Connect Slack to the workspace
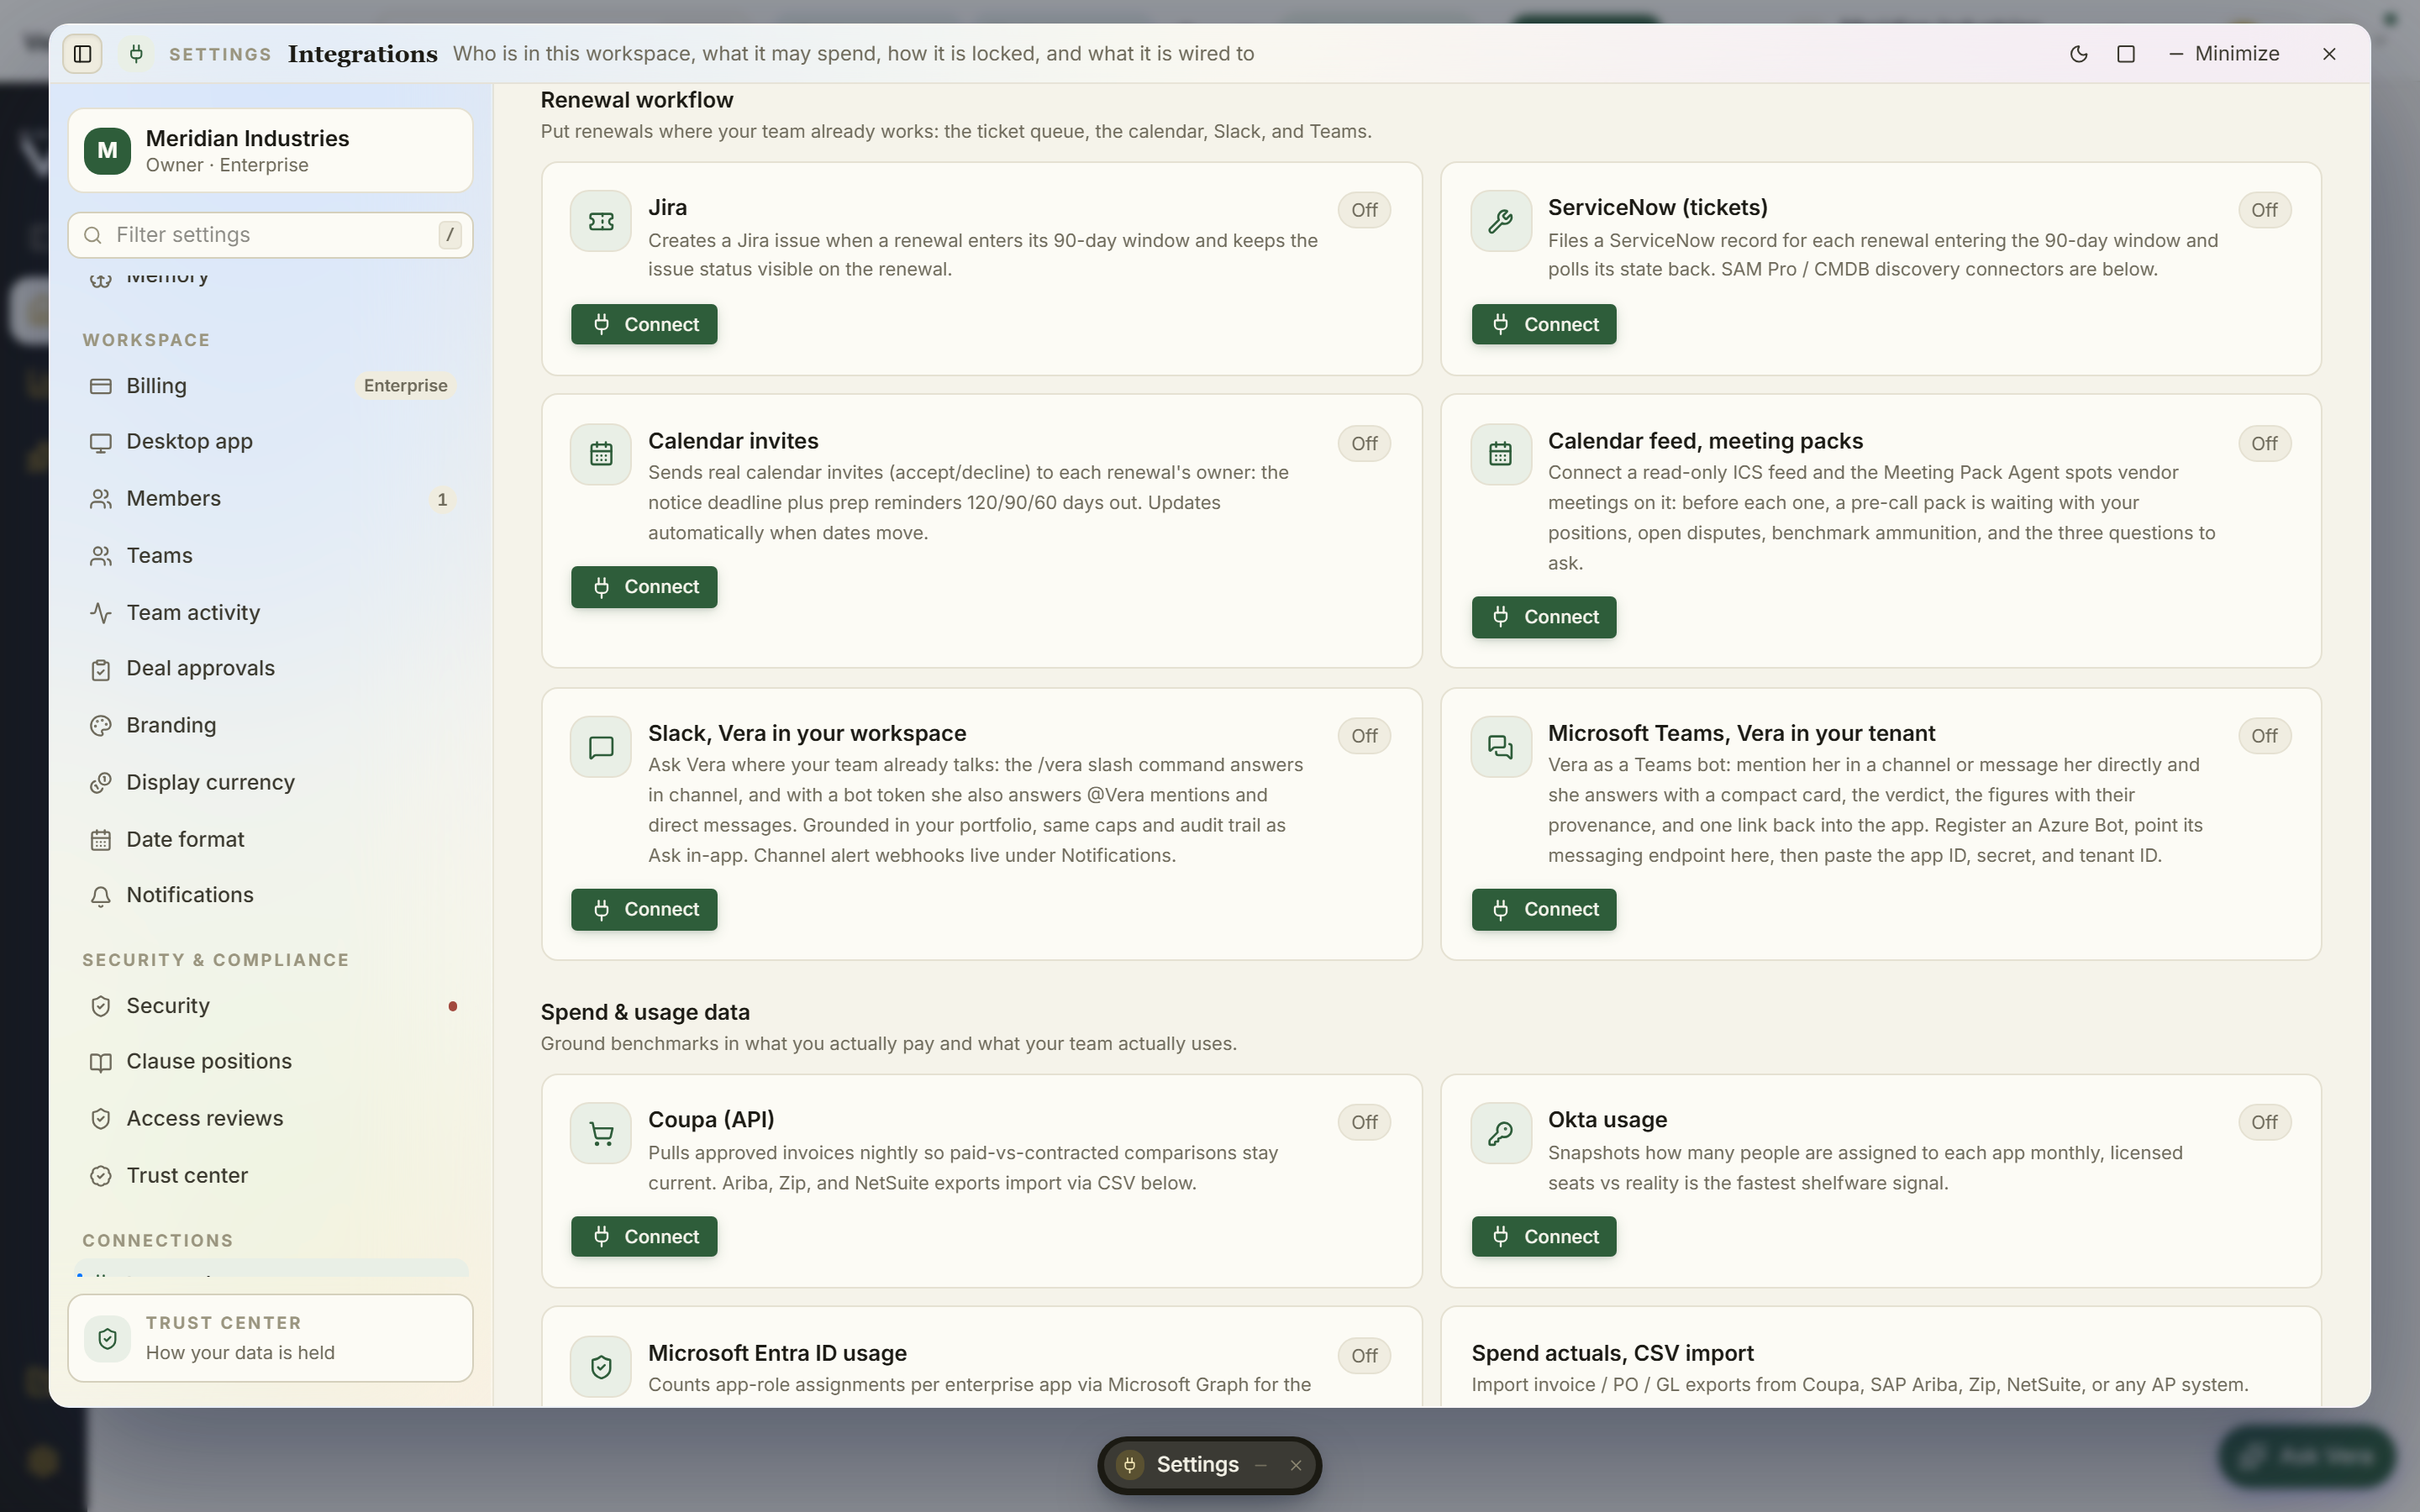 (x=644, y=910)
